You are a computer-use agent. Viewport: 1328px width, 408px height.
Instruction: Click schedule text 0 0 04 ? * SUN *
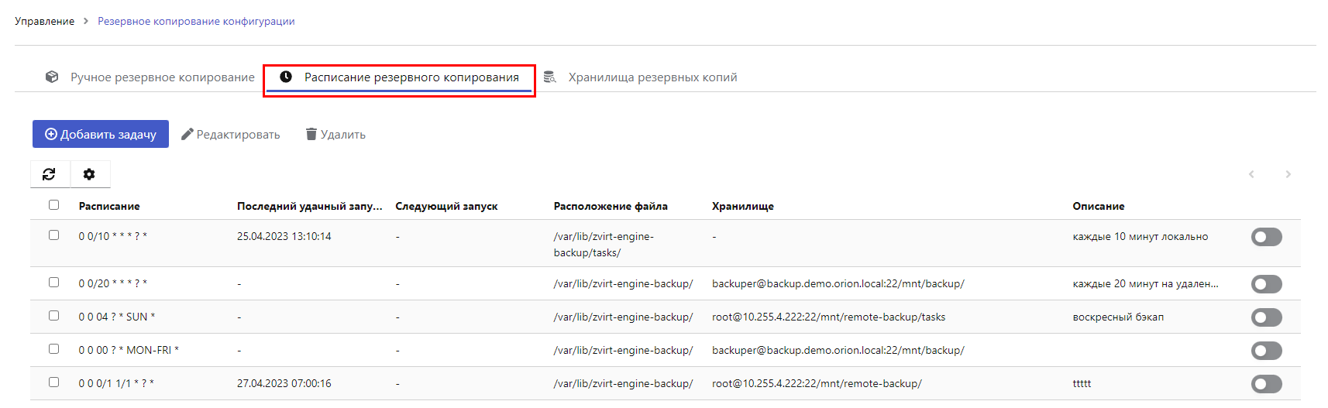click(x=117, y=317)
